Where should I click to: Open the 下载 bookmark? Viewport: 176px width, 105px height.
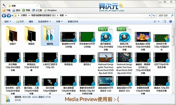[x=6, y=10]
